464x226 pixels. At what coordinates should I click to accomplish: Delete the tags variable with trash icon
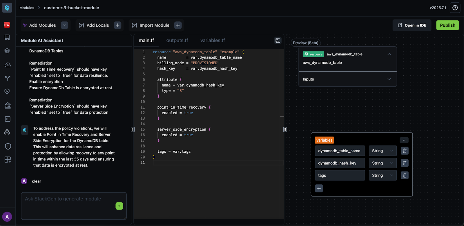[x=405, y=175]
